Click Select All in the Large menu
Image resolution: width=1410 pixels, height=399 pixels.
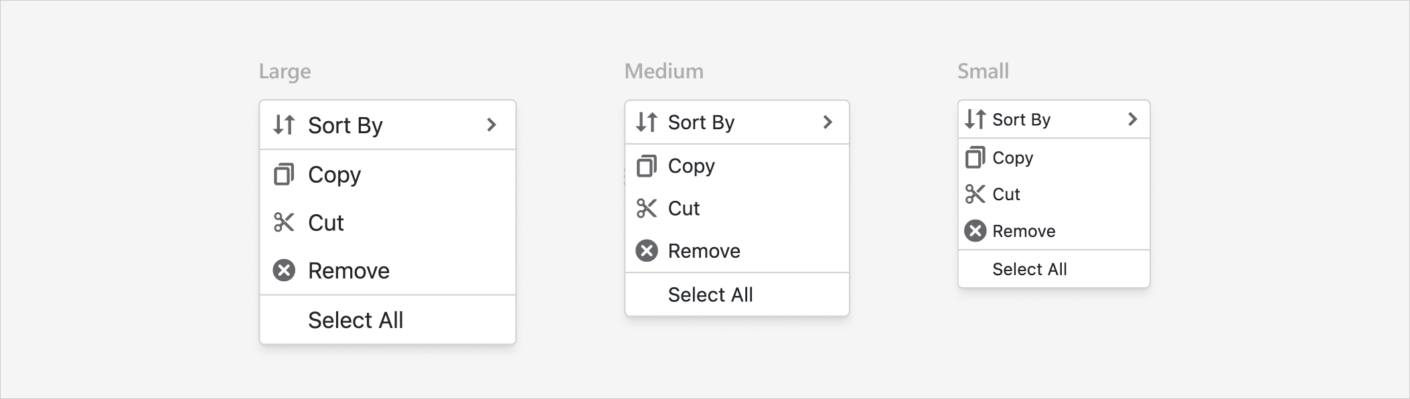point(356,319)
